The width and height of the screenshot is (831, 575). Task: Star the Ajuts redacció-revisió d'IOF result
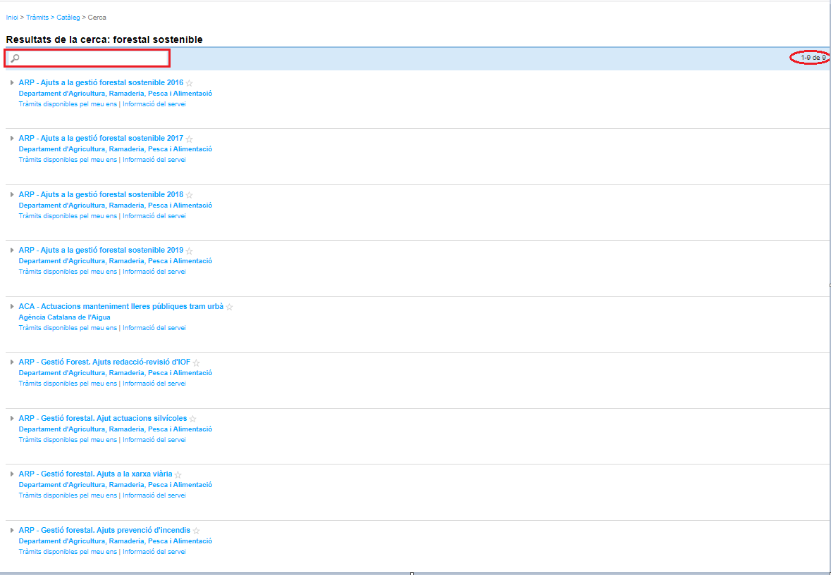[x=196, y=362]
